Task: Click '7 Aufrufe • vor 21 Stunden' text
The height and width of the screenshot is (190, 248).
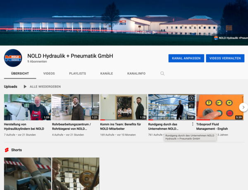Action: [20, 135]
